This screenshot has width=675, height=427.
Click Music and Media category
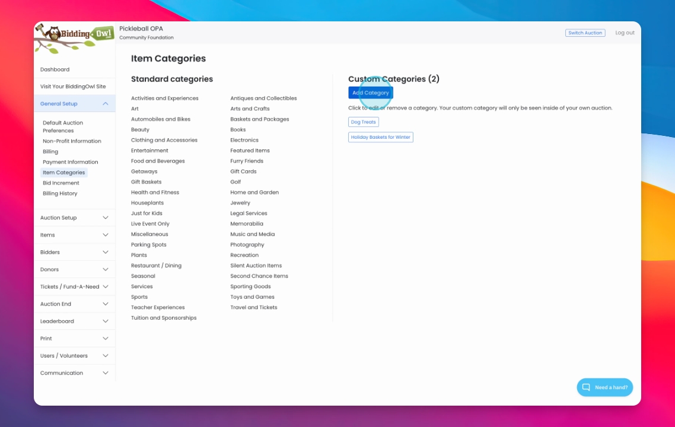(x=252, y=234)
